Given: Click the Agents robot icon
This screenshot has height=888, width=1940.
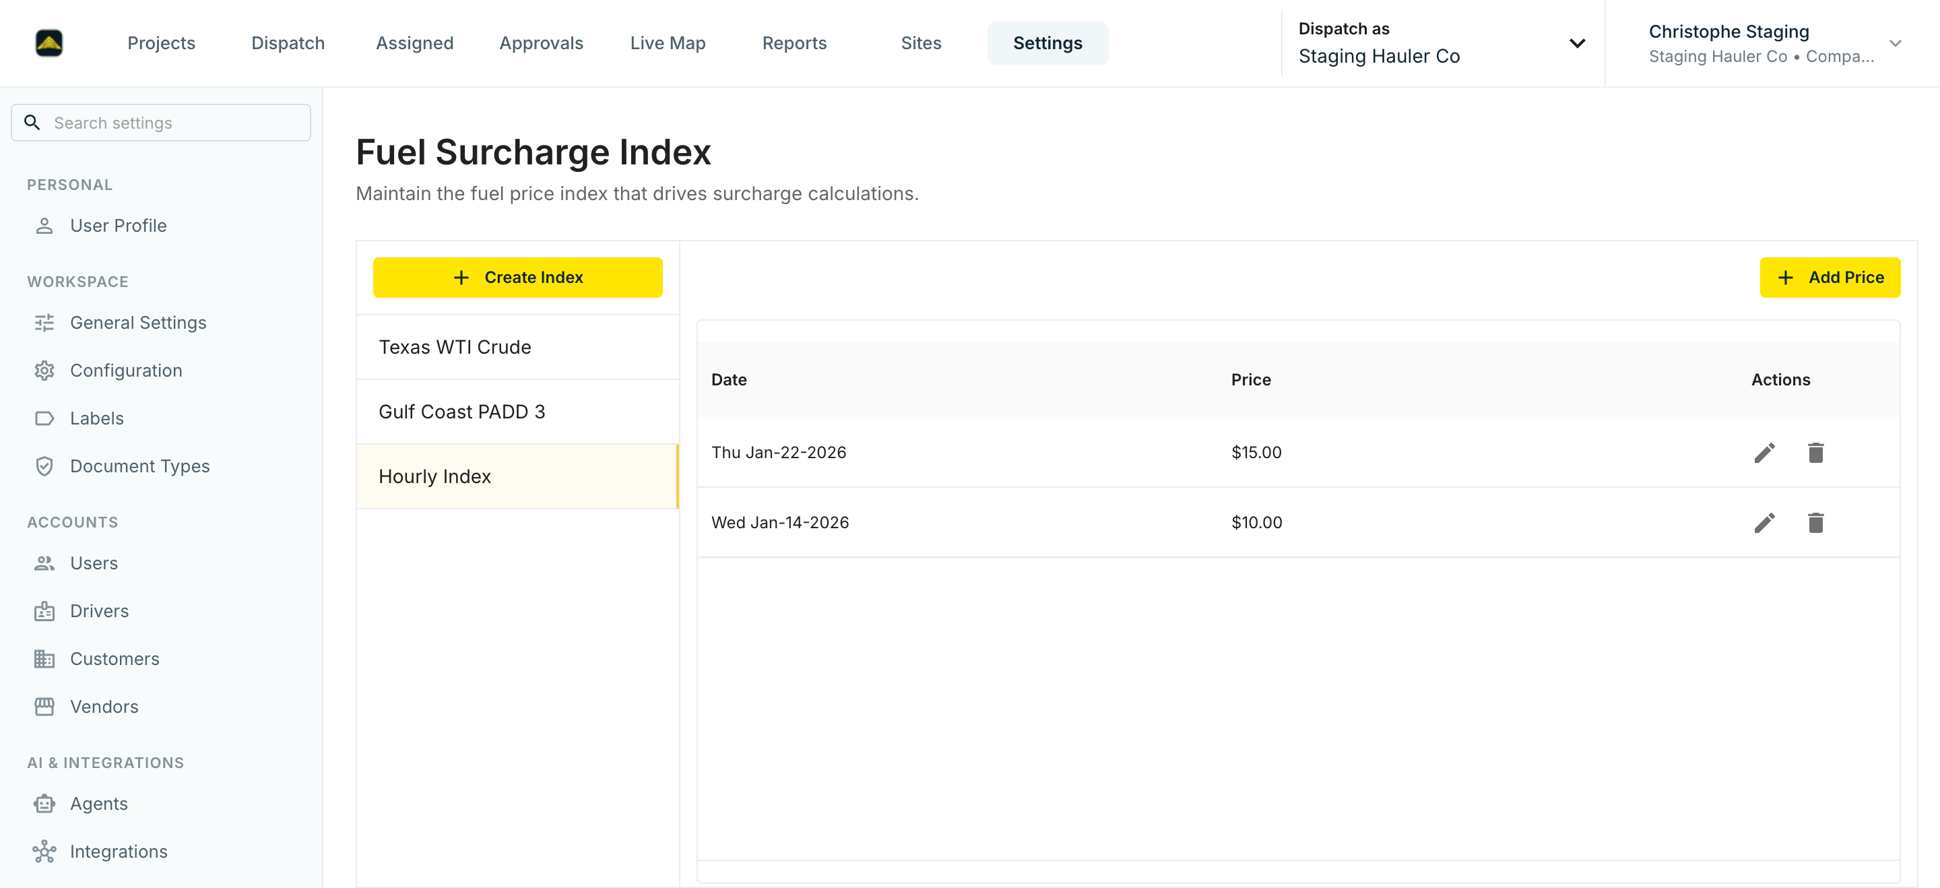Looking at the screenshot, I should (x=44, y=804).
